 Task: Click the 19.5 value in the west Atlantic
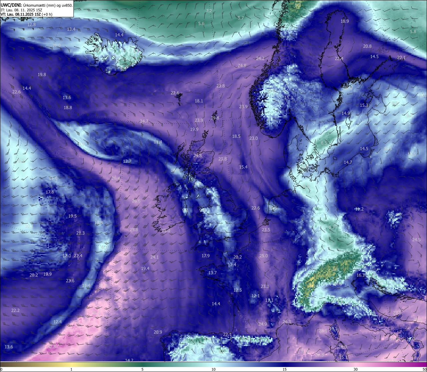72,216
